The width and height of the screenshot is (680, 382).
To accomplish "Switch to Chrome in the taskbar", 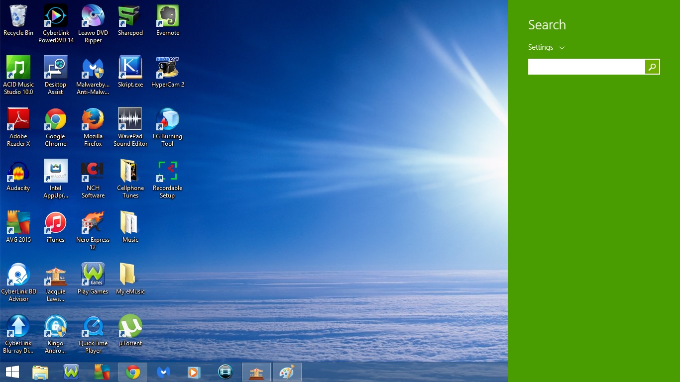I will [x=133, y=372].
